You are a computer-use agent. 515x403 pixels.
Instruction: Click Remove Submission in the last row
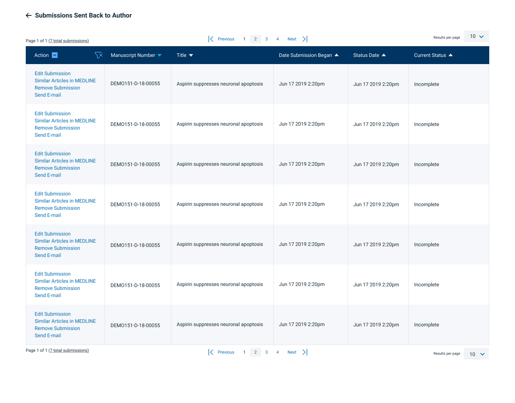(57, 328)
